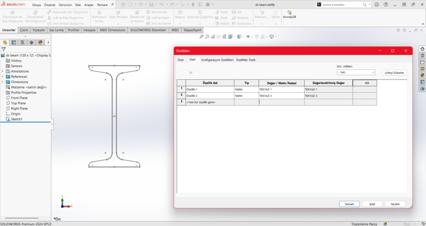Open the ConfigurationManager tab icon

(x=22, y=42)
